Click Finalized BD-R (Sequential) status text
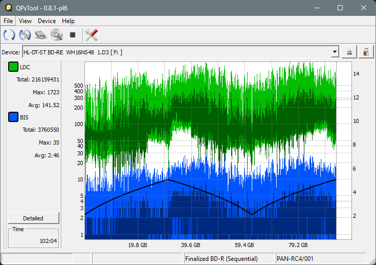This screenshot has width=376, height=265. pos(222,259)
